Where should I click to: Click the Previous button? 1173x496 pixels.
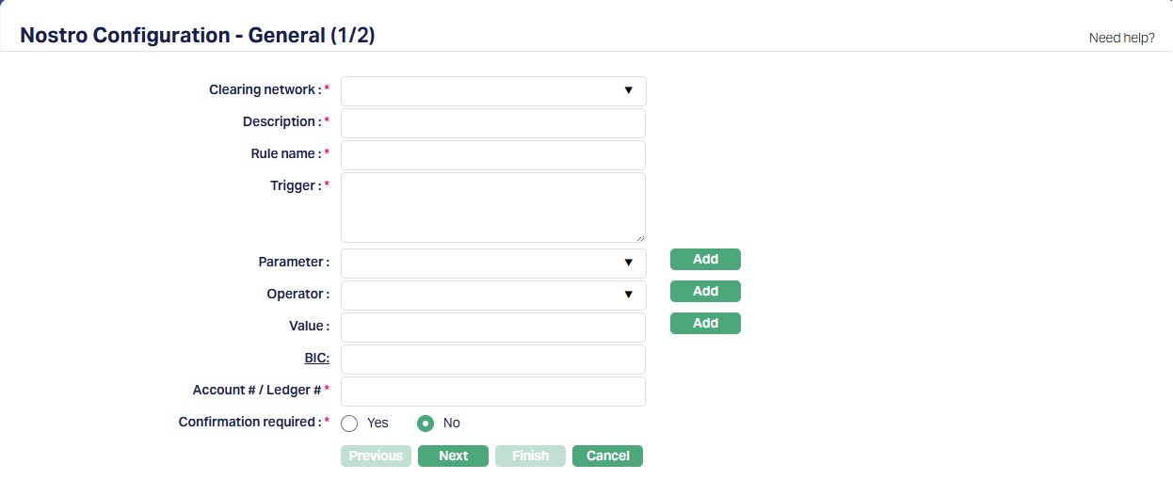tap(376, 456)
